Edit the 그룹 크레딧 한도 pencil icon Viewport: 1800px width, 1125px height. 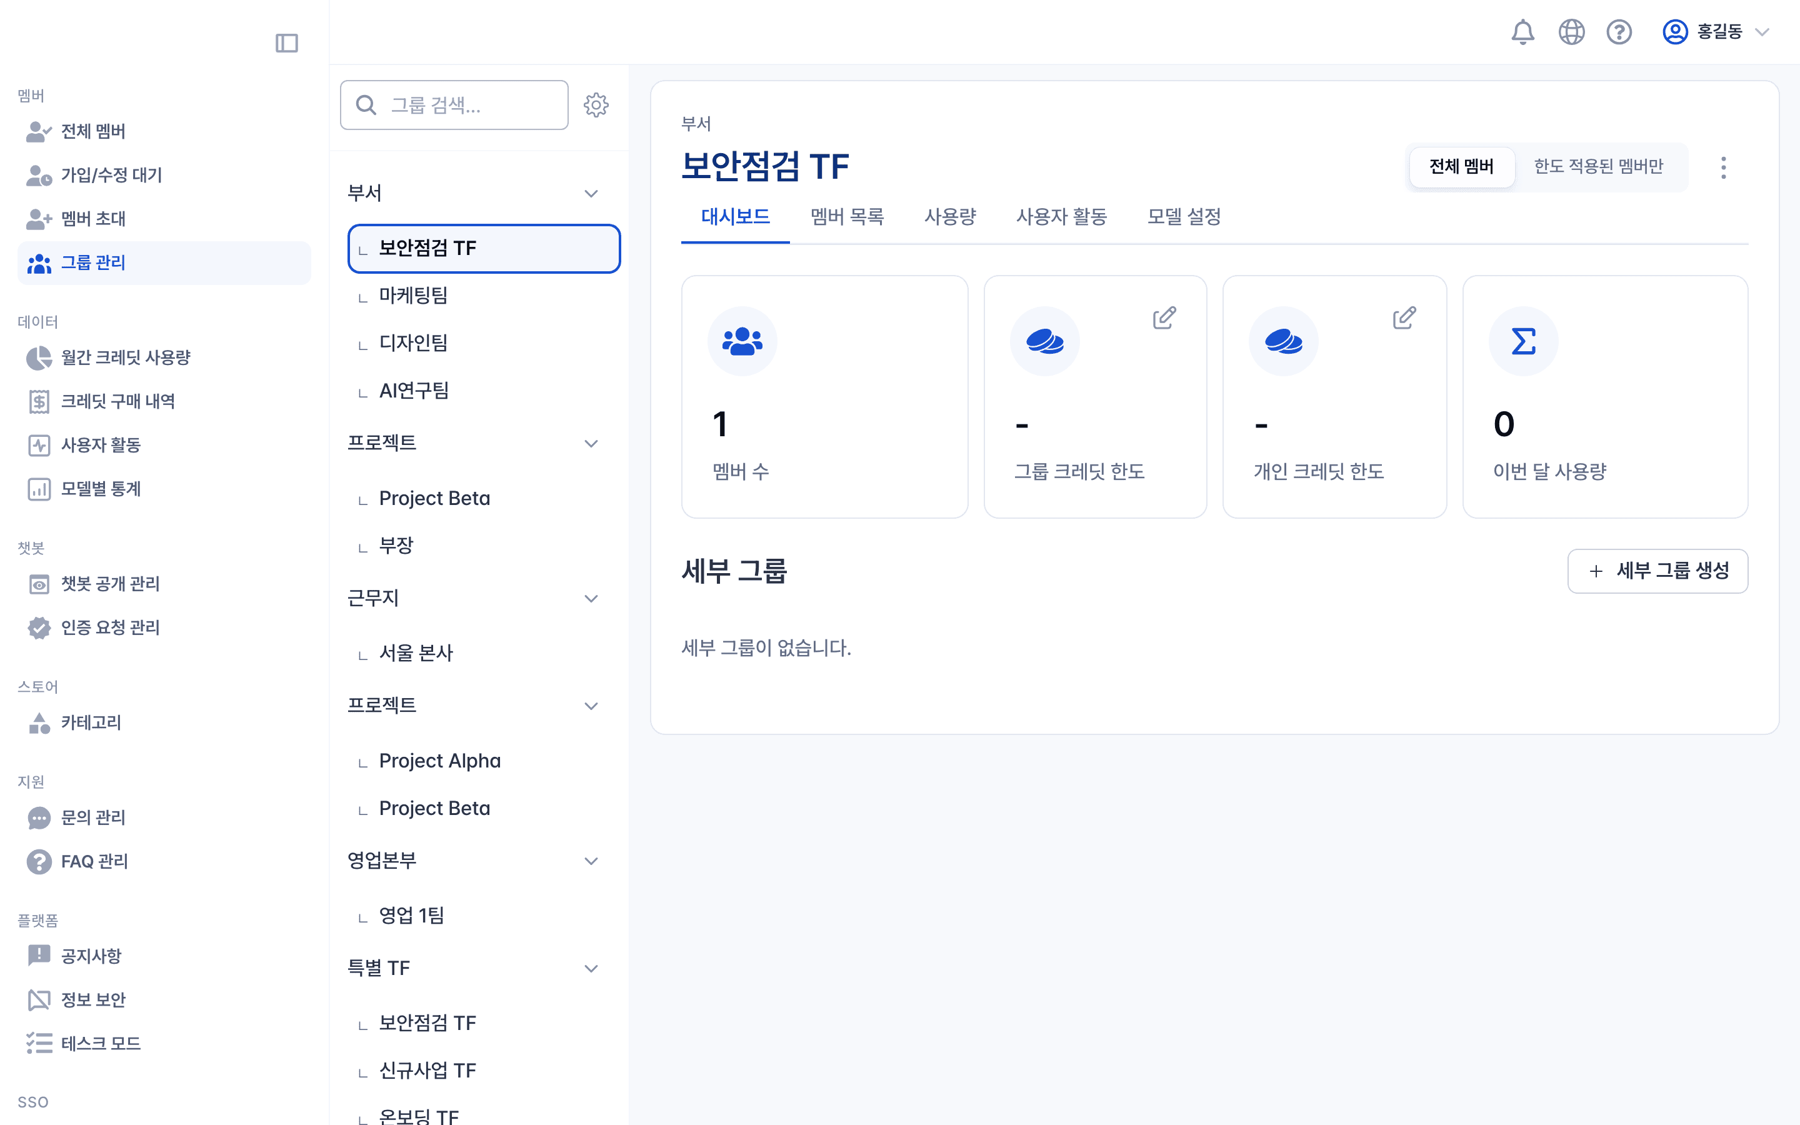[x=1164, y=317]
